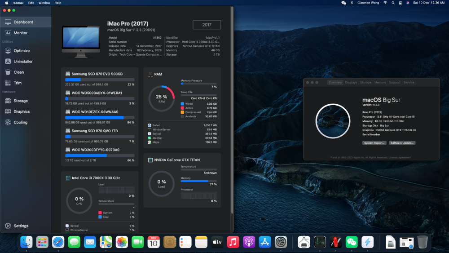This screenshot has width=449, height=253.
Task: Open Music app from the Dock
Action: pos(233,242)
